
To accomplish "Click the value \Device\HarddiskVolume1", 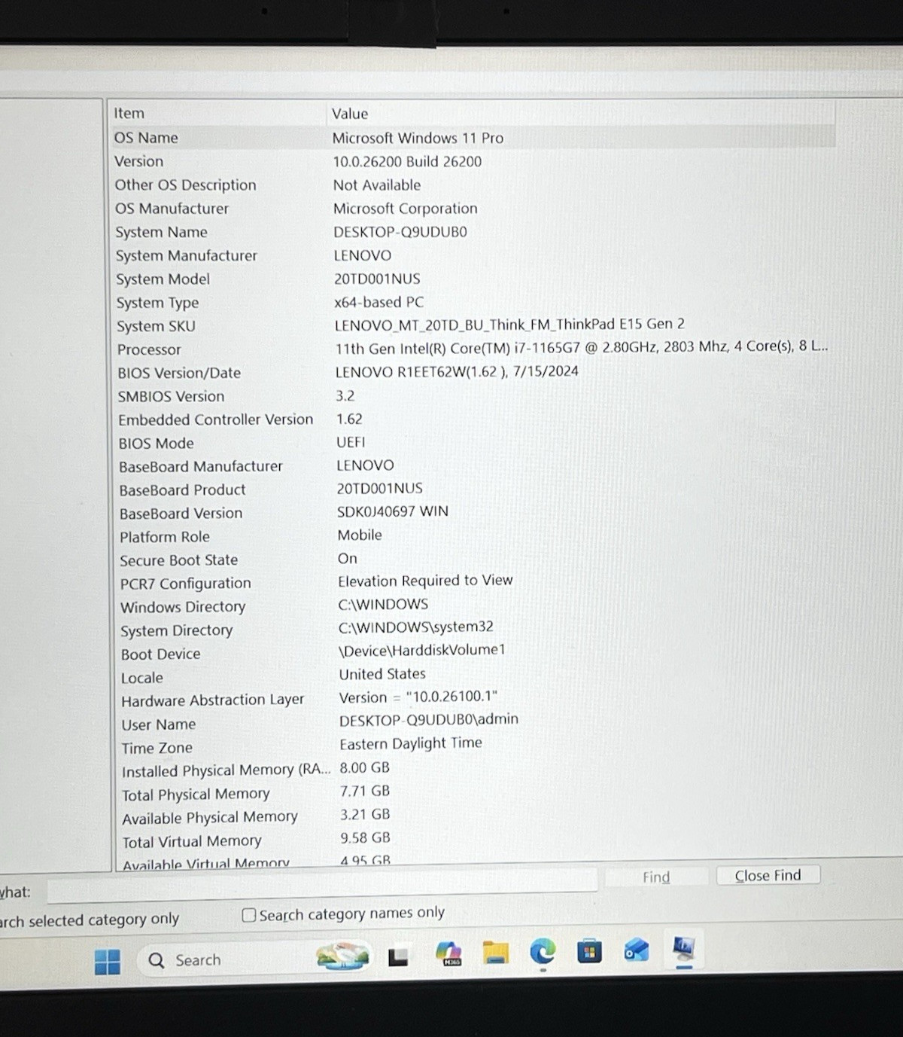I will click(x=422, y=650).
